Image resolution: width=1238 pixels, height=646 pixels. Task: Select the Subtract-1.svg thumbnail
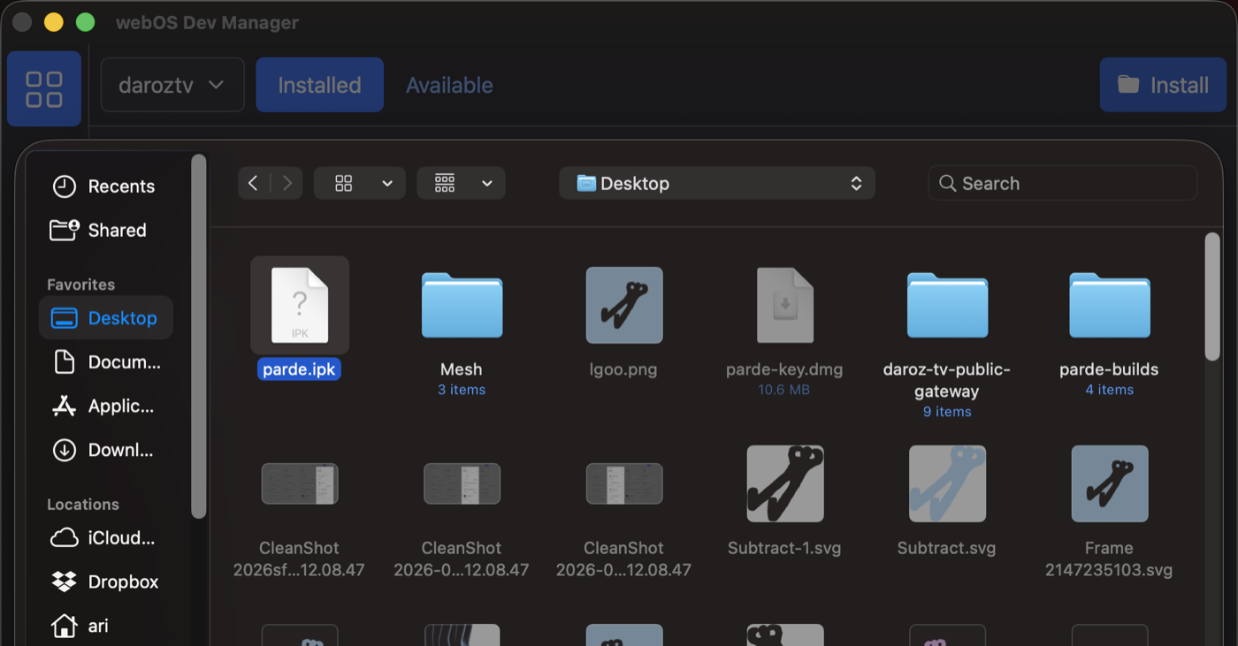point(785,483)
